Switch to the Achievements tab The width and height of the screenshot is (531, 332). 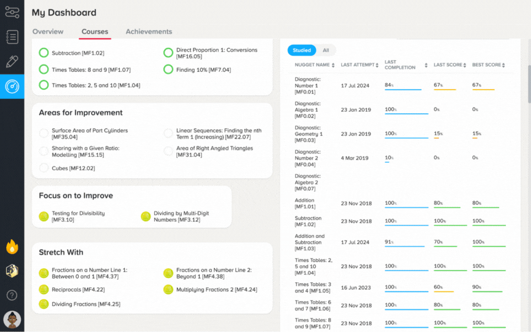pyautogui.click(x=149, y=31)
